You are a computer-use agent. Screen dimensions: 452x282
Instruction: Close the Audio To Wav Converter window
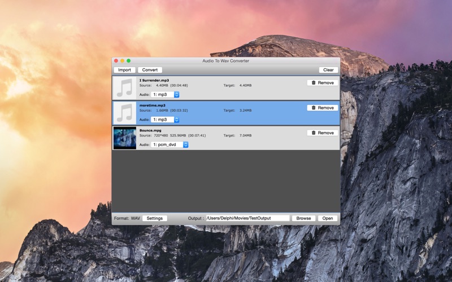tap(116, 61)
